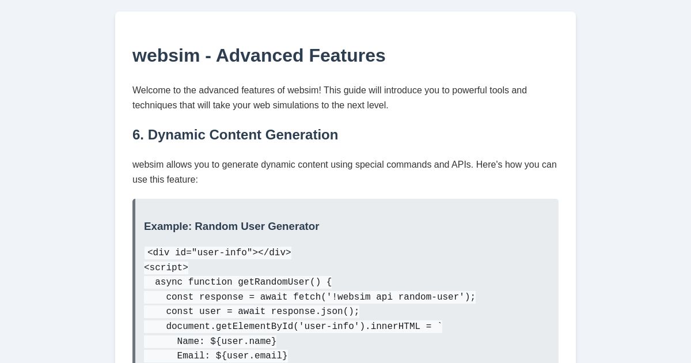Click the document.getElementById innerHTML code line
This screenshot has height=363, width=691.
pyautogui.click(x=293, y=327)
